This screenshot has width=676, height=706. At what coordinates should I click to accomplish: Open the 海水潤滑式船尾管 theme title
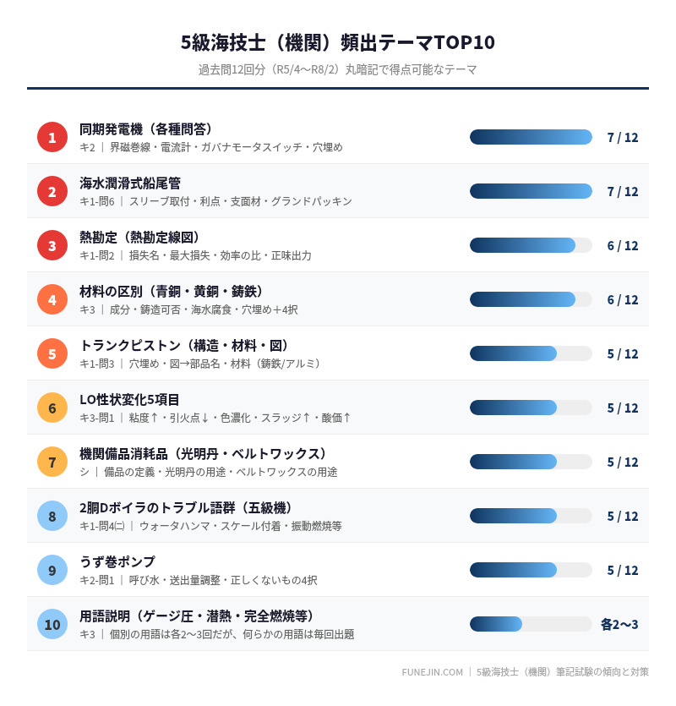130,183
